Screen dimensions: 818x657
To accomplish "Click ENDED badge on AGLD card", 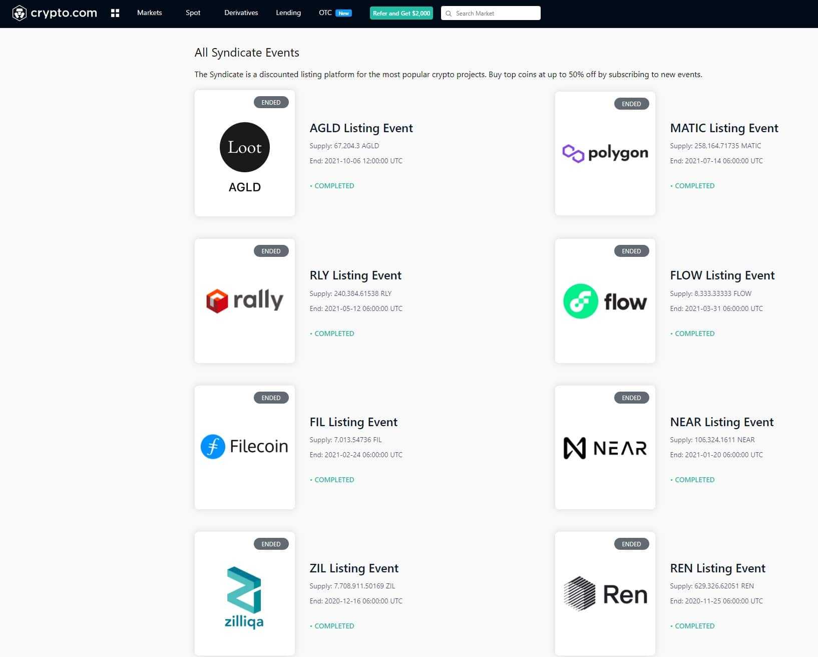I will [271, 102].
